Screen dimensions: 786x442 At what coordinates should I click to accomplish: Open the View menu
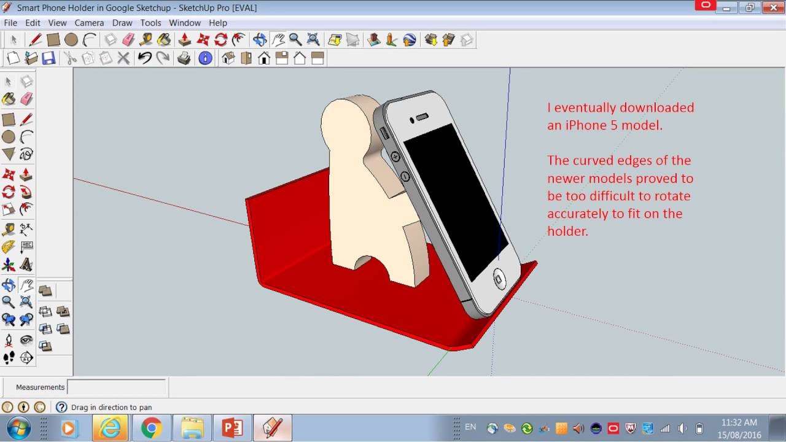click(x=57, y=23)
